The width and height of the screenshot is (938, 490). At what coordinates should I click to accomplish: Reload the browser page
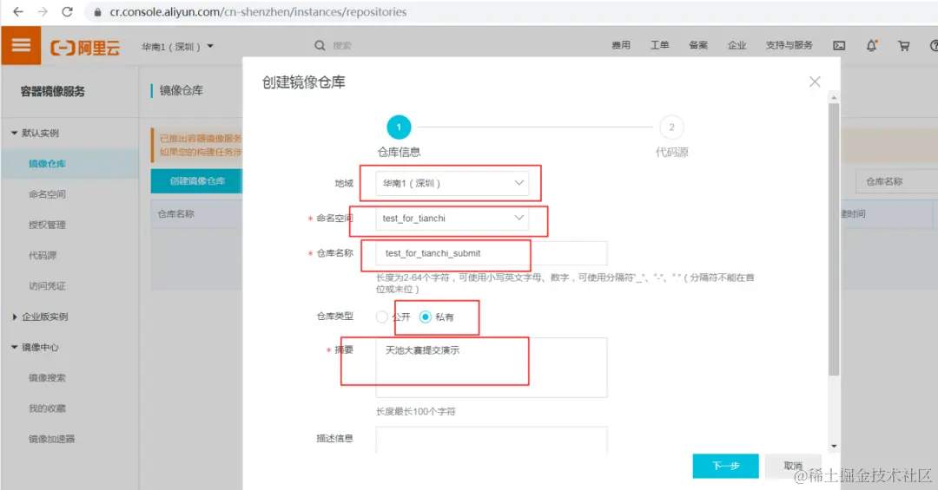click(67, 12)
